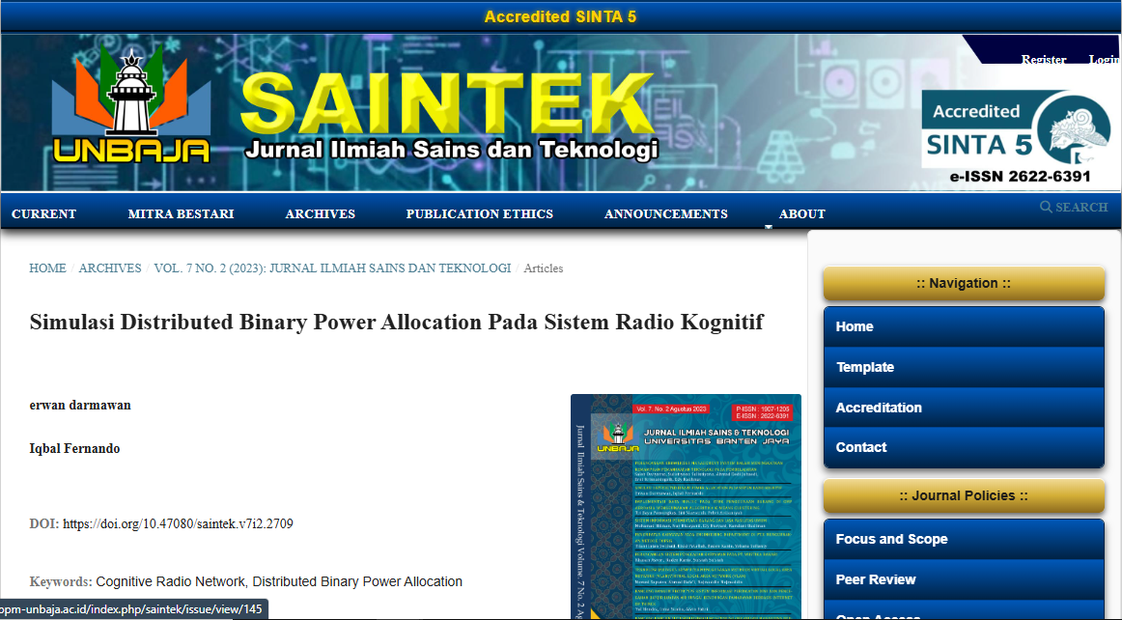Image resolution: width=1122 pixels, height=620 pixels.
Task: Open Home in sidebar navigation
Action: 964,326
